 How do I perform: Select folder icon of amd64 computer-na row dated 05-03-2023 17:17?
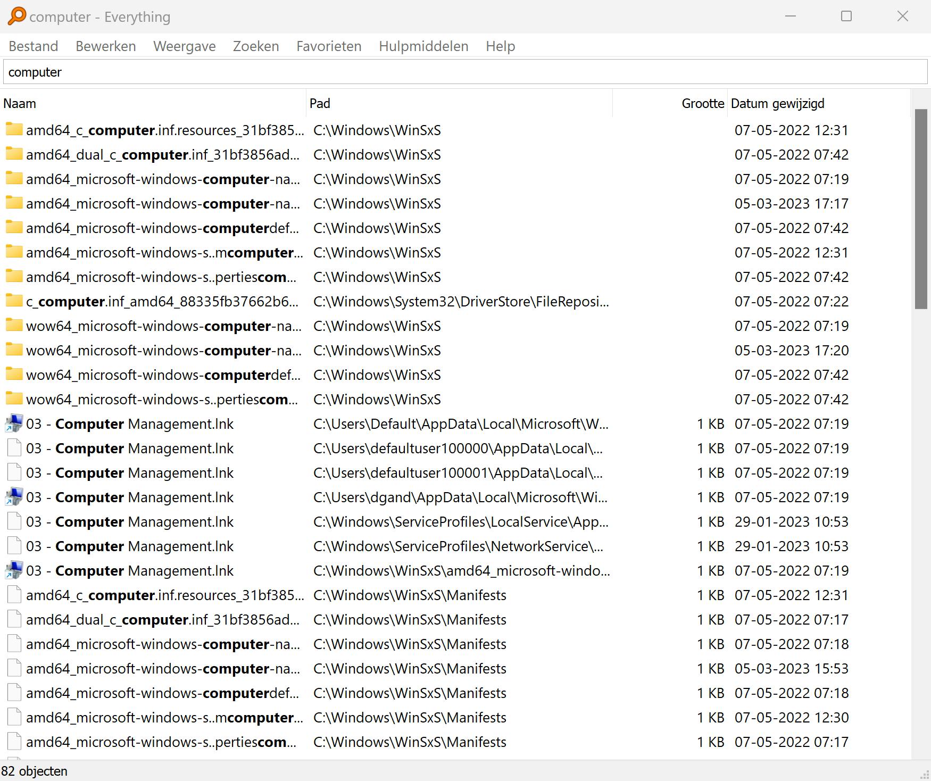14,203
